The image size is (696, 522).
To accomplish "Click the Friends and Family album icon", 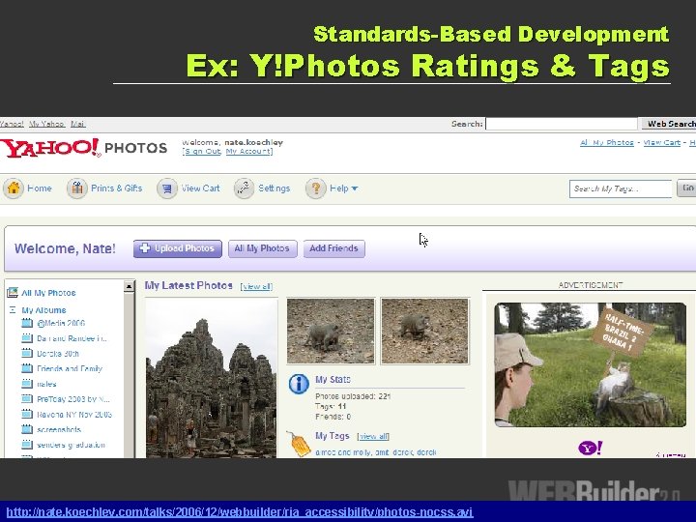I will coord(27,368).
